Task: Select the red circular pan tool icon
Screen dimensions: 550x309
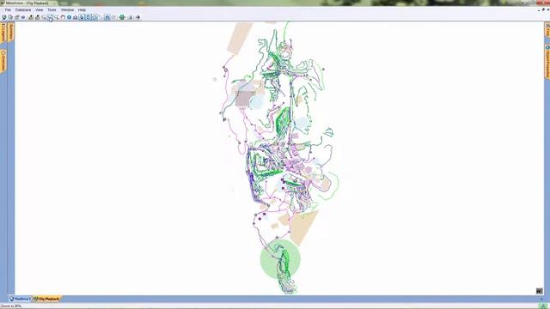Action: pyautogui.click(x=63, y=17)
